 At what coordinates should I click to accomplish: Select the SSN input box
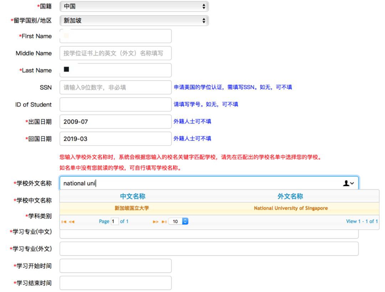point(115,88)
